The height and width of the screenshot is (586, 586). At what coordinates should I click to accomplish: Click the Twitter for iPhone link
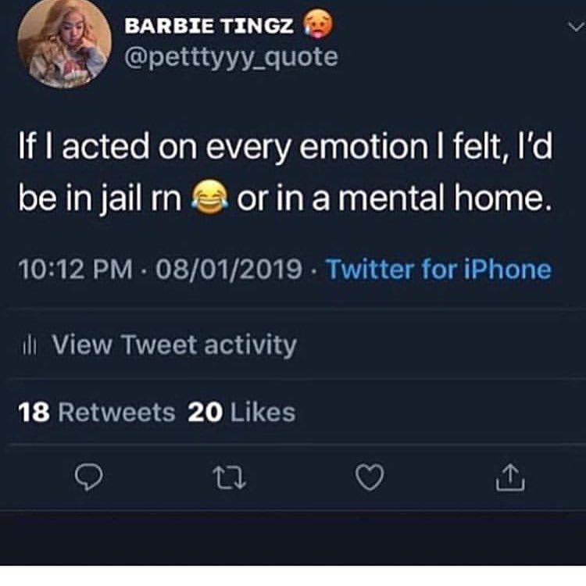point(439,269)
